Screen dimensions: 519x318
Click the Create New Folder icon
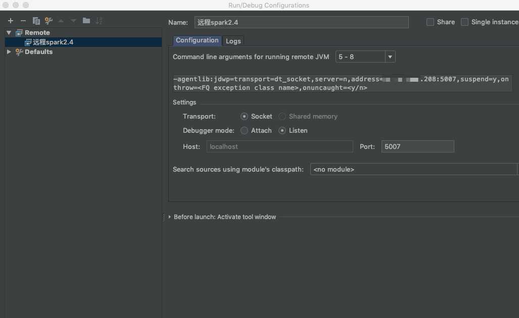tap(86, 21)
